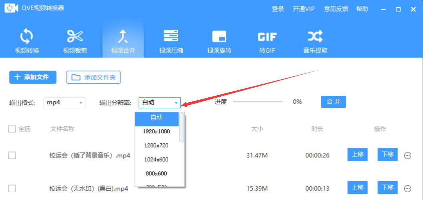Image resolution: width=423 pixels, height=200 pixels.
Task: Open the 视频裁剪 scissors tool
Action: point(75,41)
